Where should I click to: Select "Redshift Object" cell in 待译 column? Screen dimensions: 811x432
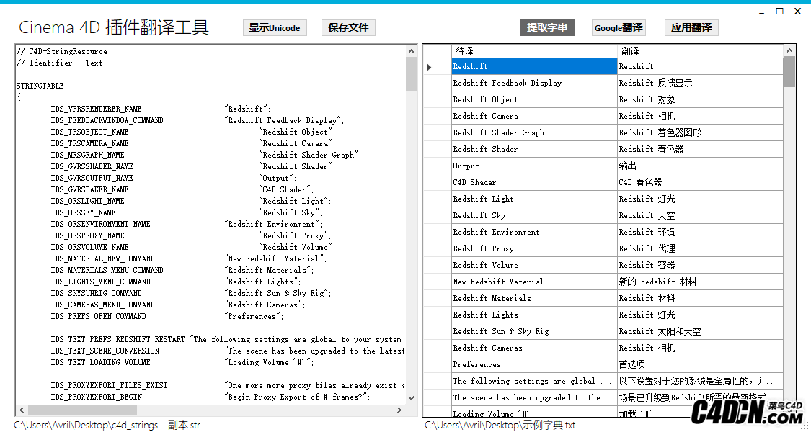pos(535,100)
